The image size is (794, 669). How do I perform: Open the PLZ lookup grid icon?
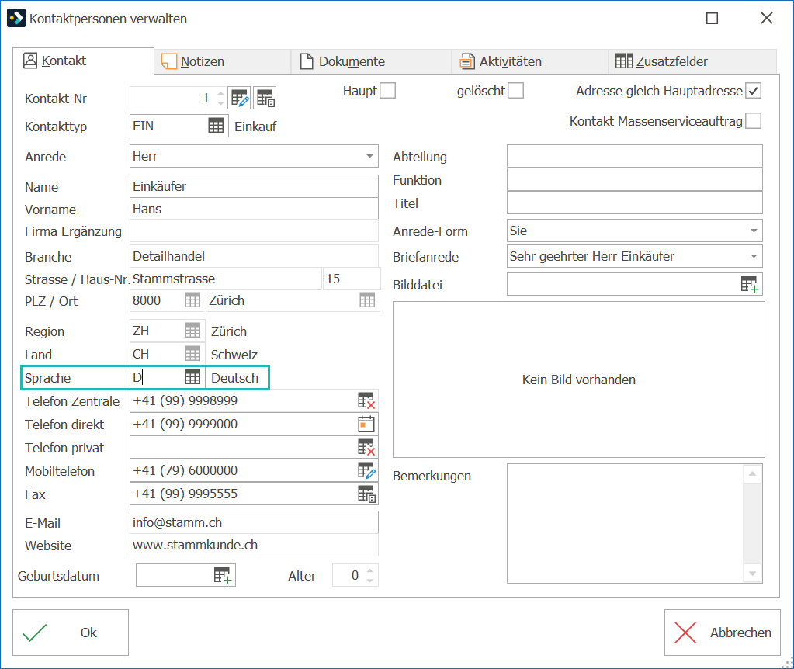click(x=192, y=301)
